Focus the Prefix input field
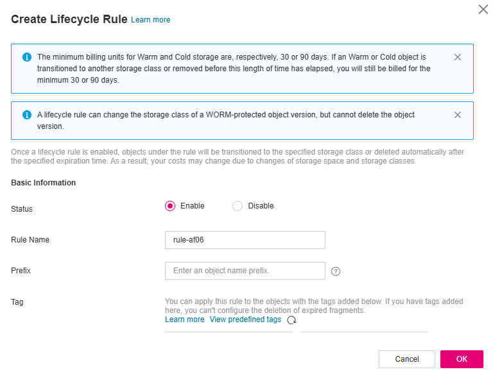Screen dimensions: 493x374 click(245, 271)
